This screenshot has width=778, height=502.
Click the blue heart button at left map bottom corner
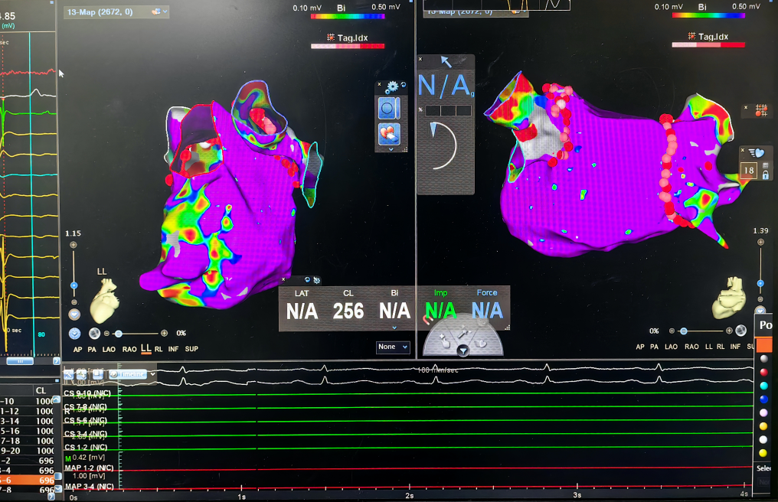74,334
